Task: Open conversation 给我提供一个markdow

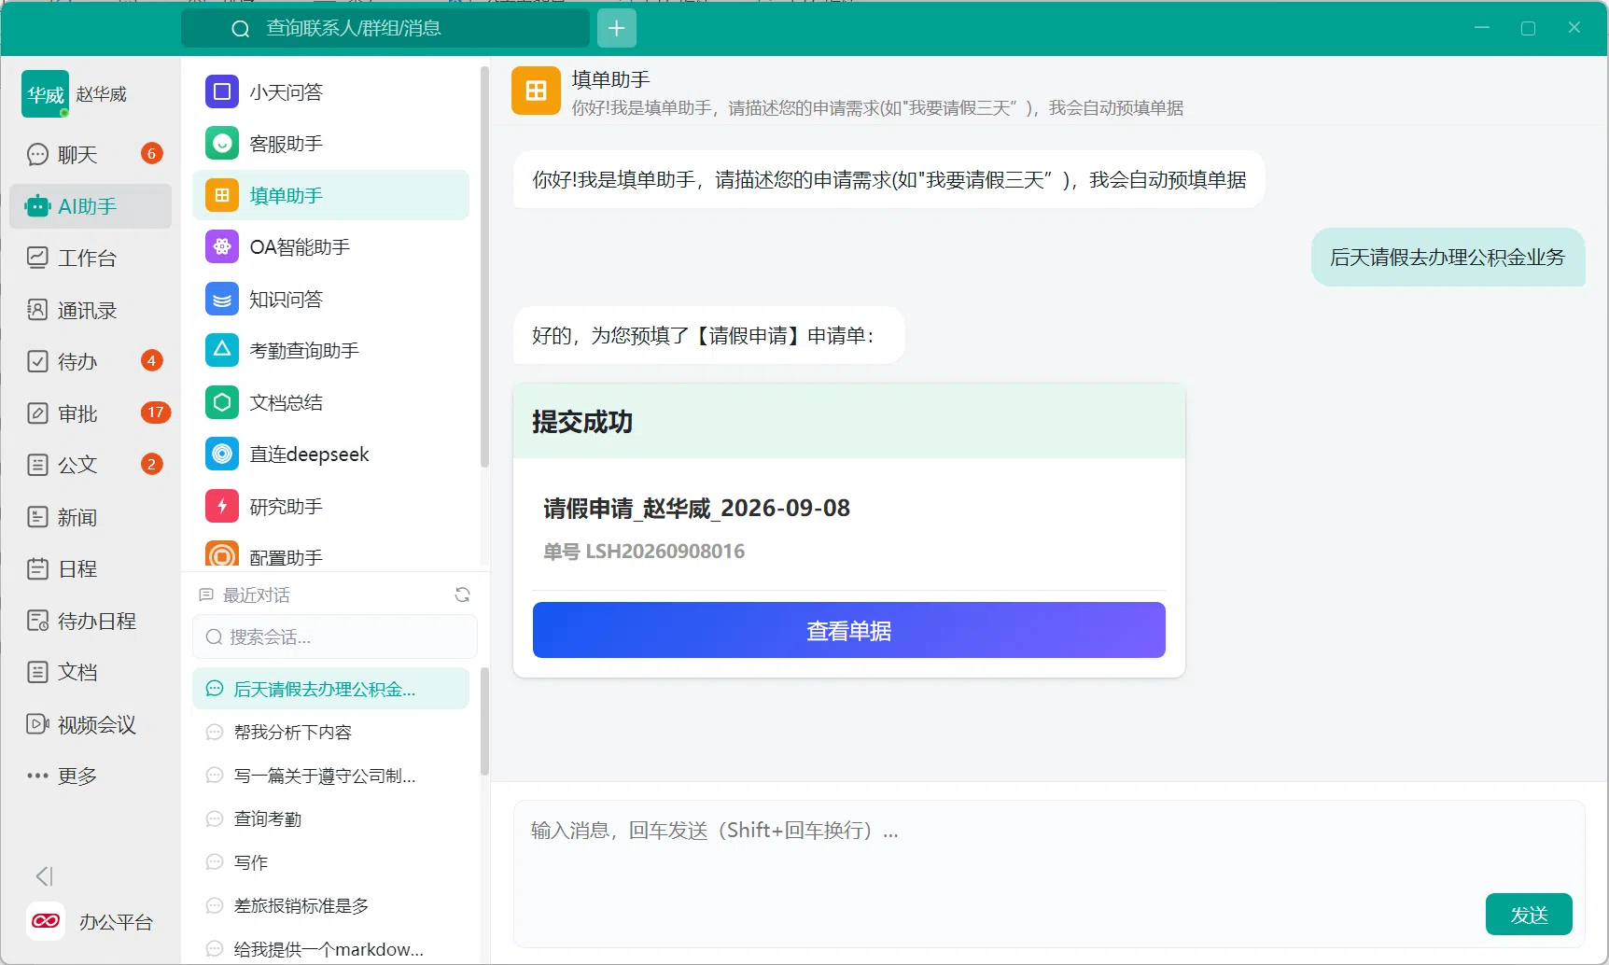Action: [x=330, y=948]
